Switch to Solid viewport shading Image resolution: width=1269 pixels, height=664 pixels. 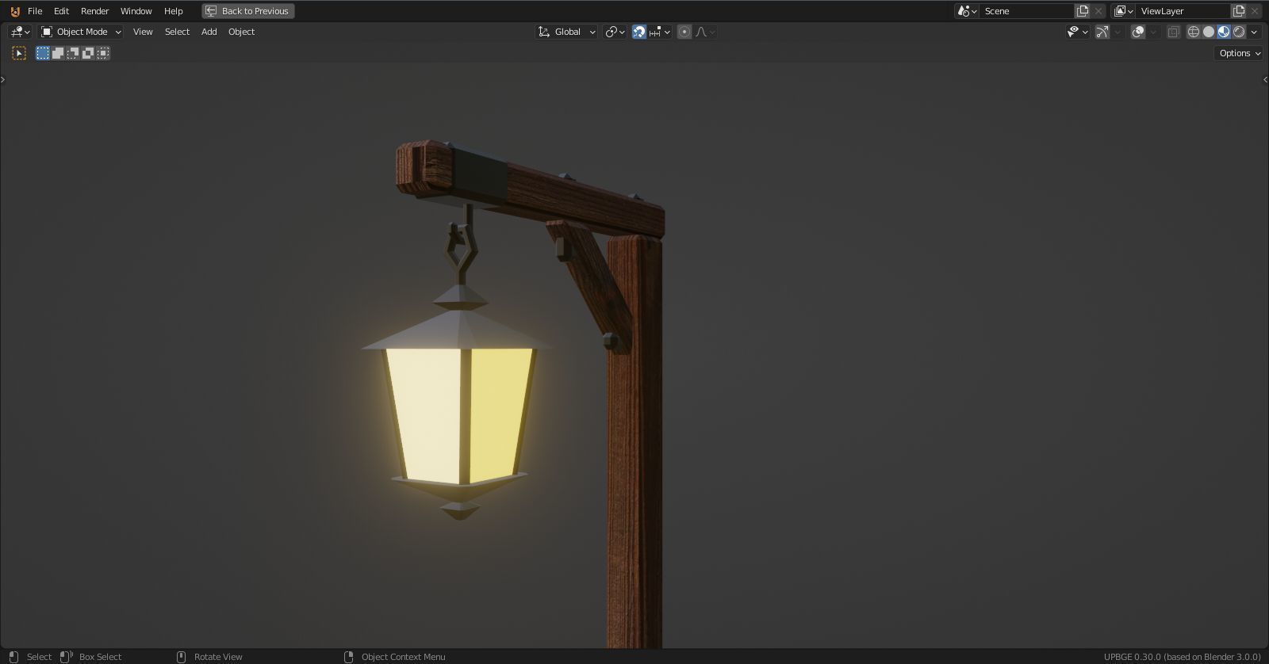point(1209,32)
